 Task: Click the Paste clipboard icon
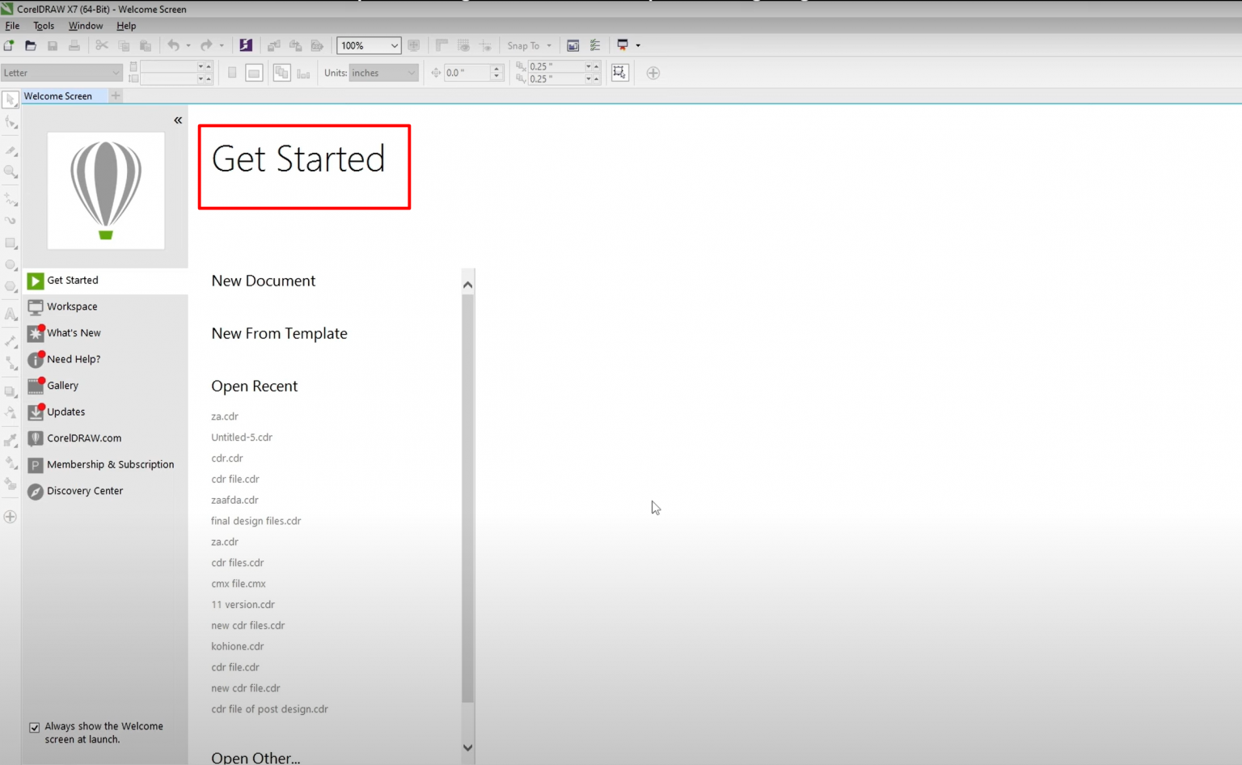click(x=146, y=45)
